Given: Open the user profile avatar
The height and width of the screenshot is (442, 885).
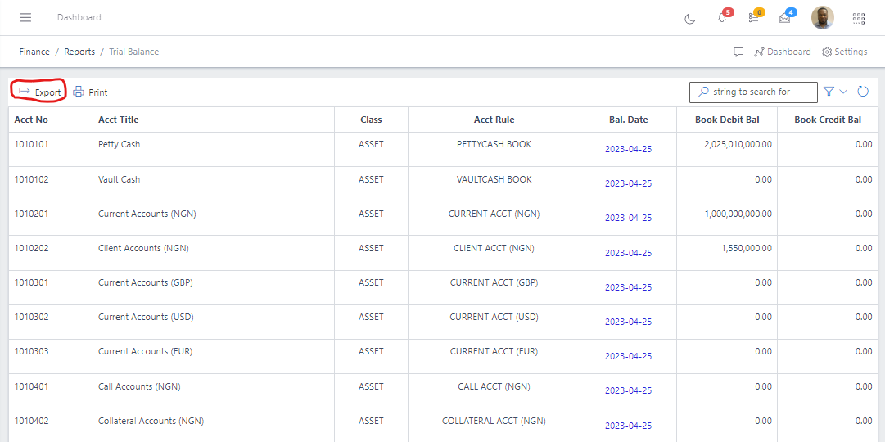Looking at the screenshot, I should coord(822,17).
